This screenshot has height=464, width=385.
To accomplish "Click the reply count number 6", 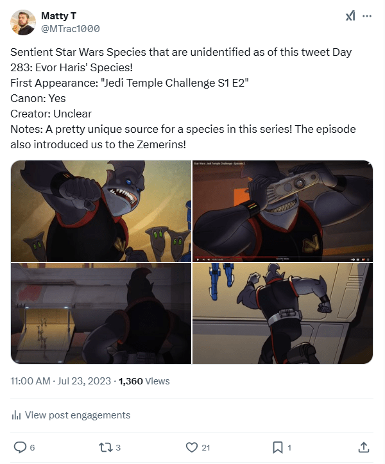I will point(32,447).
